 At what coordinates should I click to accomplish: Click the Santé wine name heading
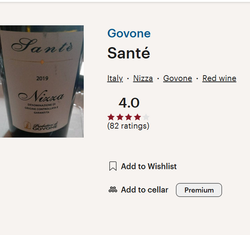(x=129, y=53)
